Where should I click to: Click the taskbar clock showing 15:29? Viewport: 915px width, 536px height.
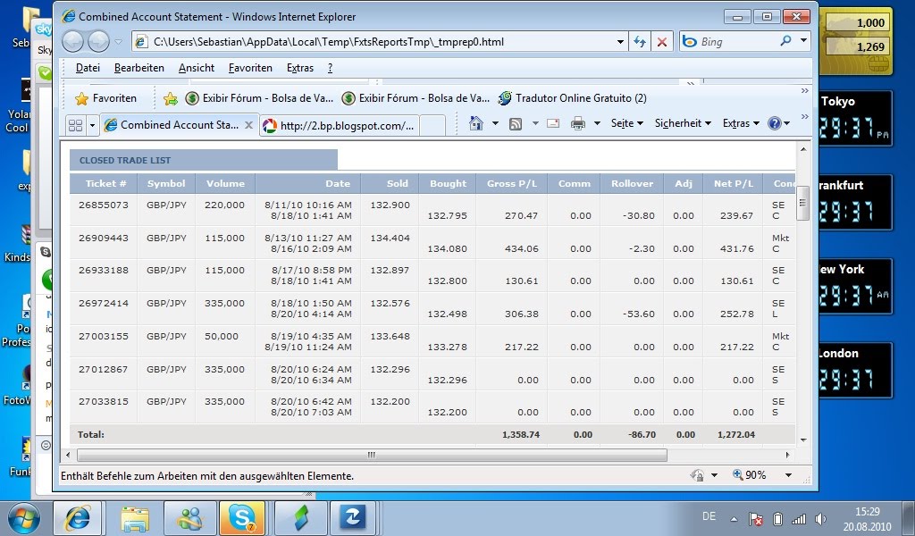pyautogui.click(x=867, y=518)
